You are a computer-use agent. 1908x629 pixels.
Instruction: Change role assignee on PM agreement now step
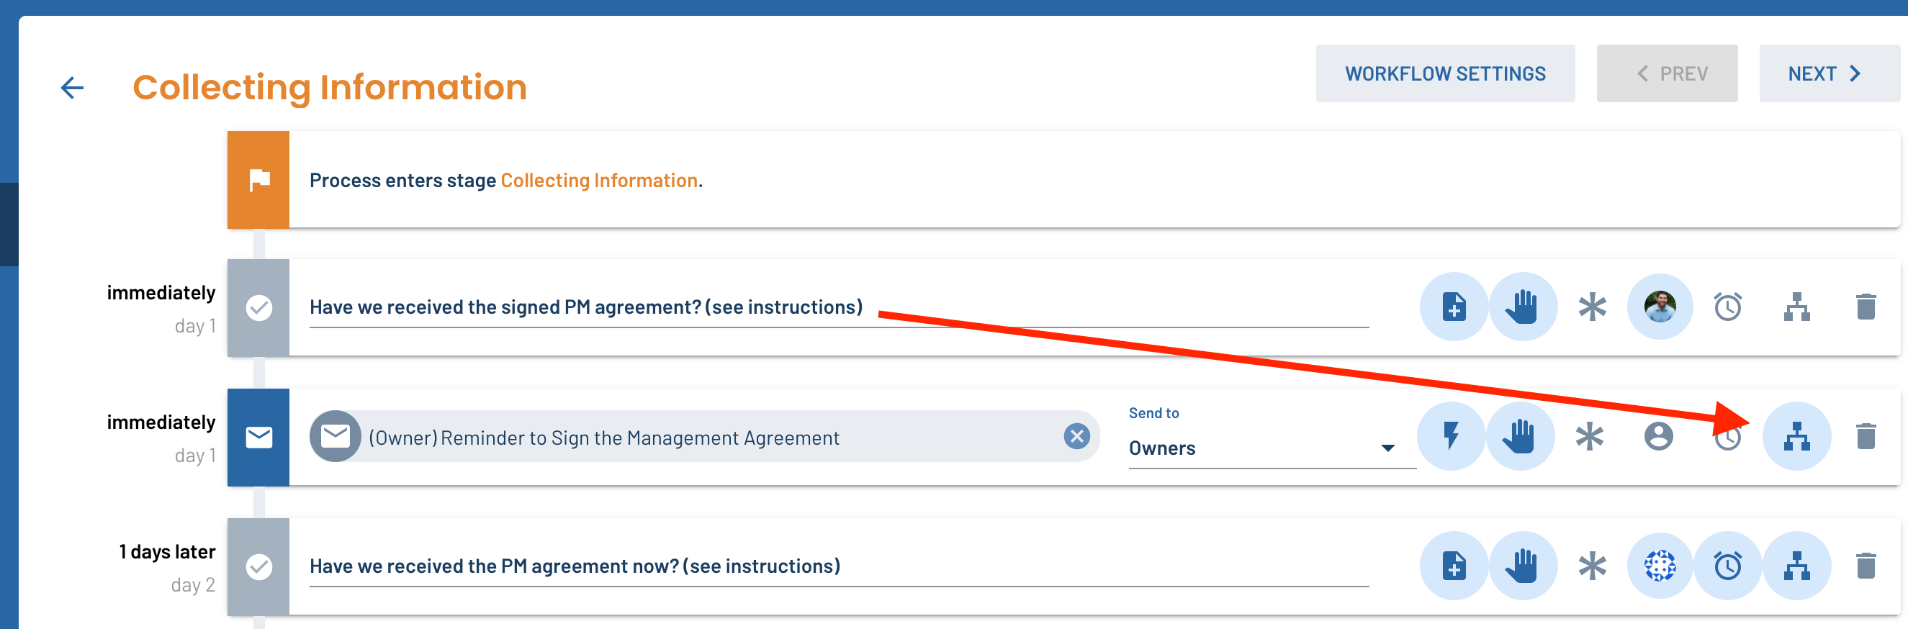pos(1660,566)
